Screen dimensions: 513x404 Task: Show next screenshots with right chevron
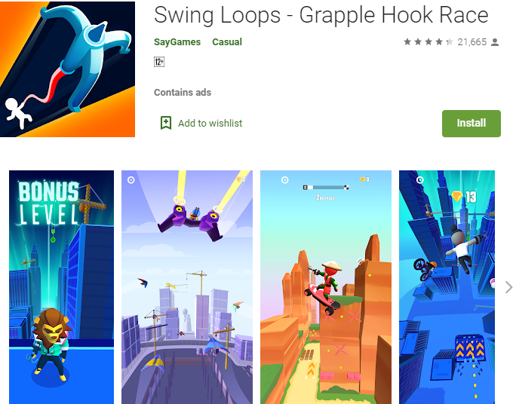point(508,287)
